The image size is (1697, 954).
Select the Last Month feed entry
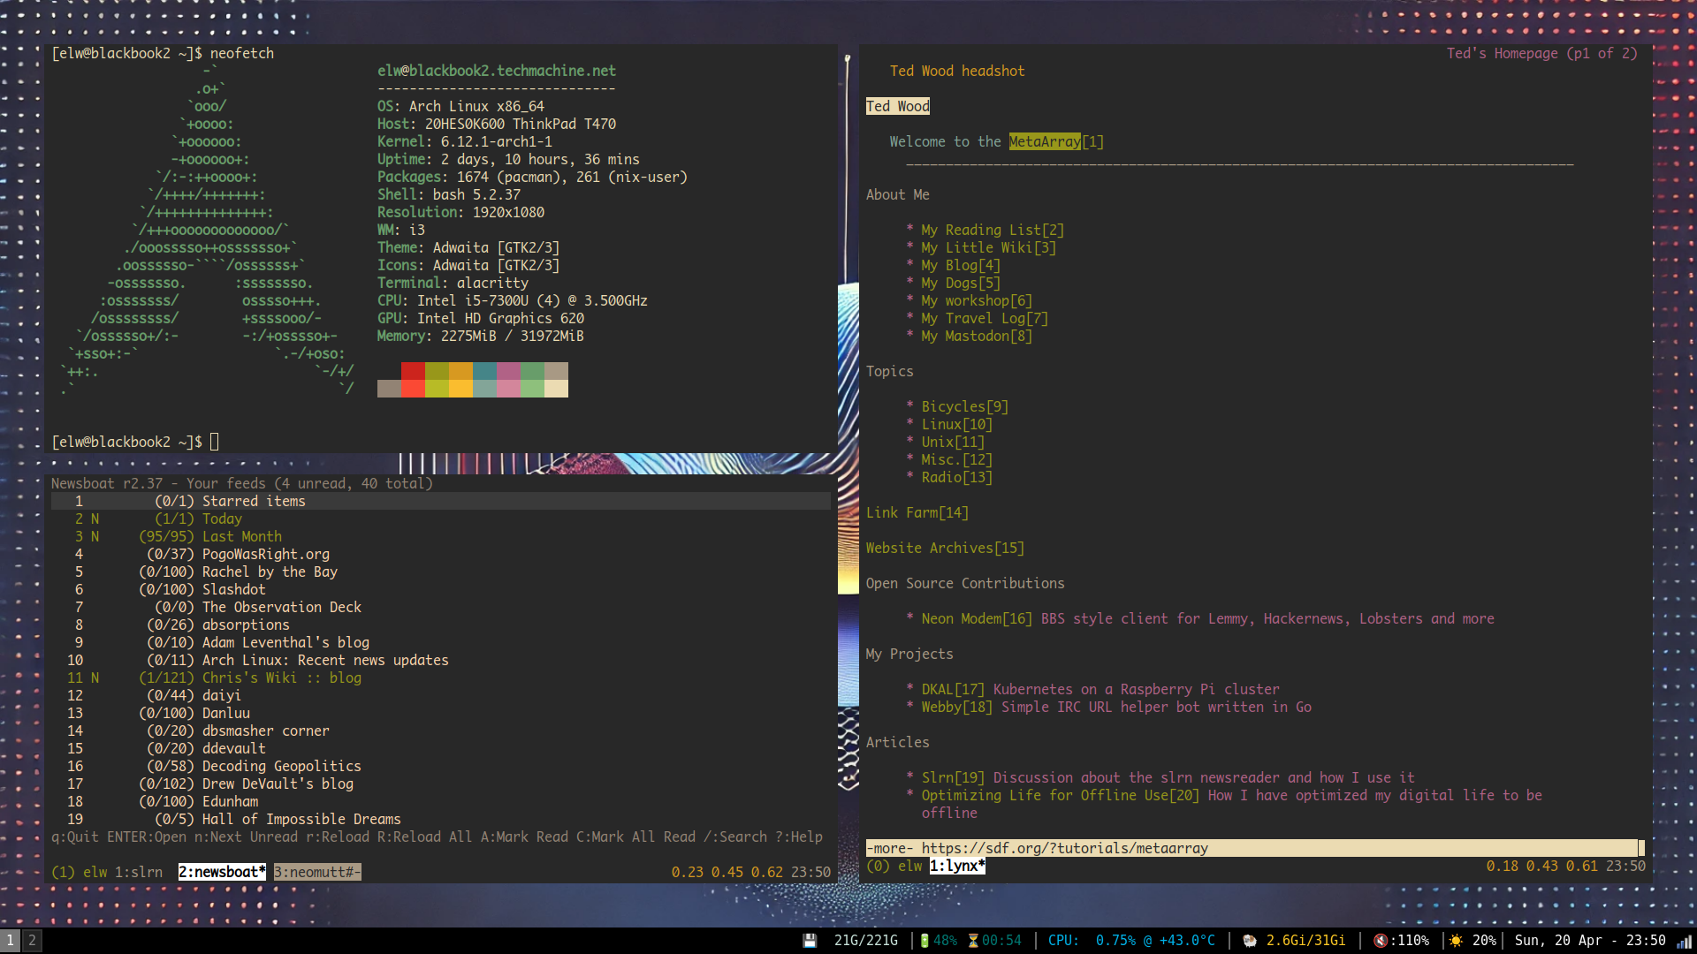[x=241, y=536]
